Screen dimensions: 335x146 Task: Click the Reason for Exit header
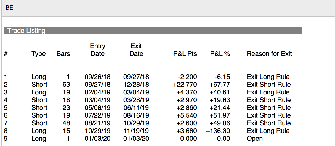(x=269, y=54)
